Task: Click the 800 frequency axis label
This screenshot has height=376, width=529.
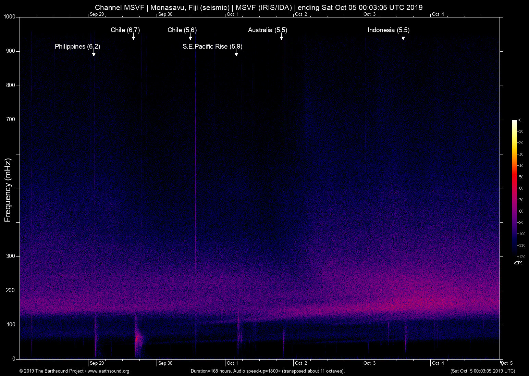Action: point(11,85)
